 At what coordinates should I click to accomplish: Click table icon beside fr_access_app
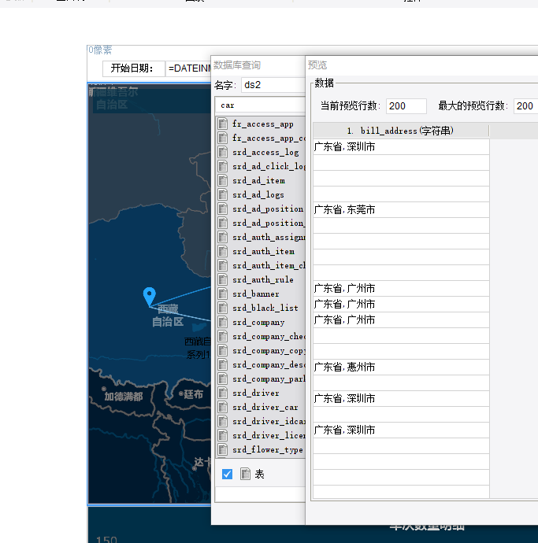223,124
